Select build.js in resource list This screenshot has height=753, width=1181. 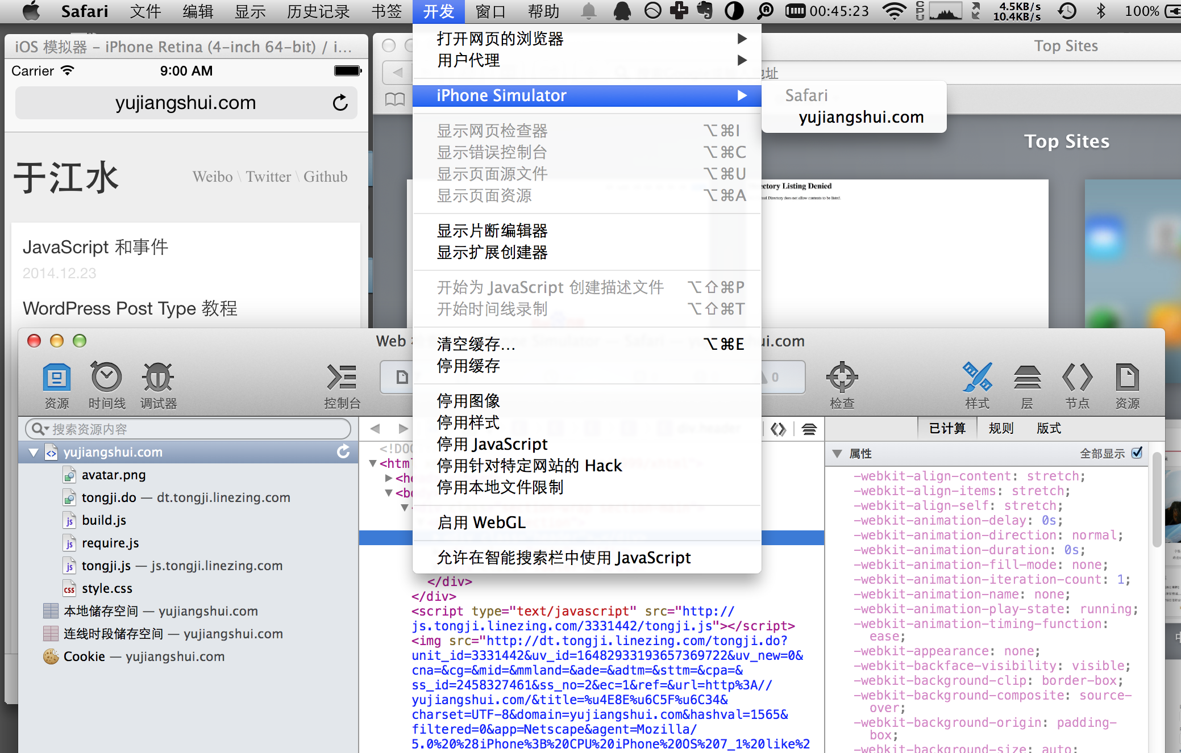[188, 520]
